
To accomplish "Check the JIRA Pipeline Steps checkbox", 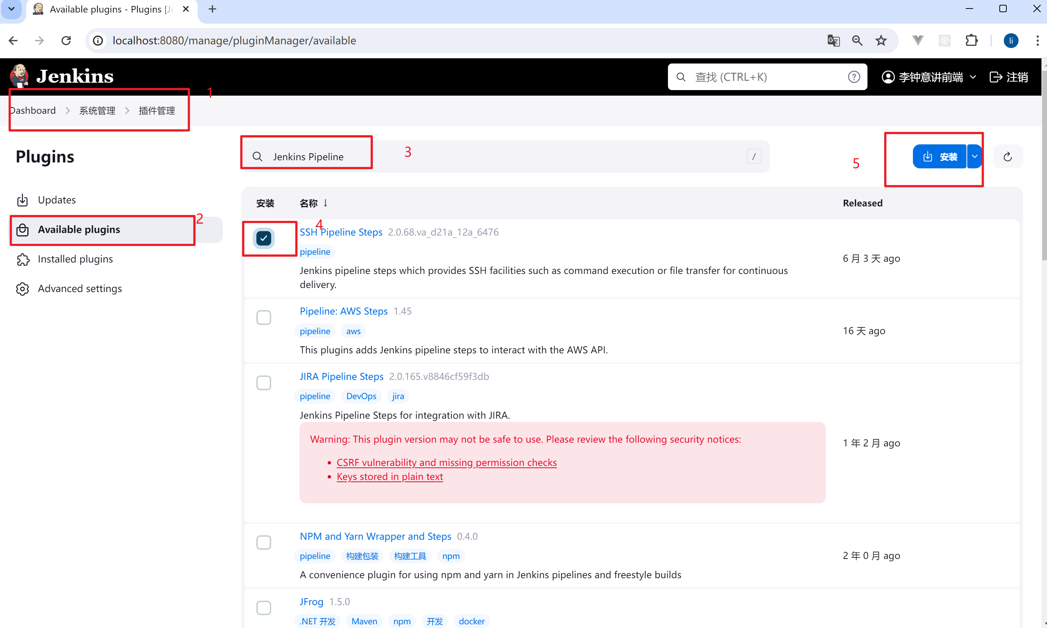I will 264,382.
